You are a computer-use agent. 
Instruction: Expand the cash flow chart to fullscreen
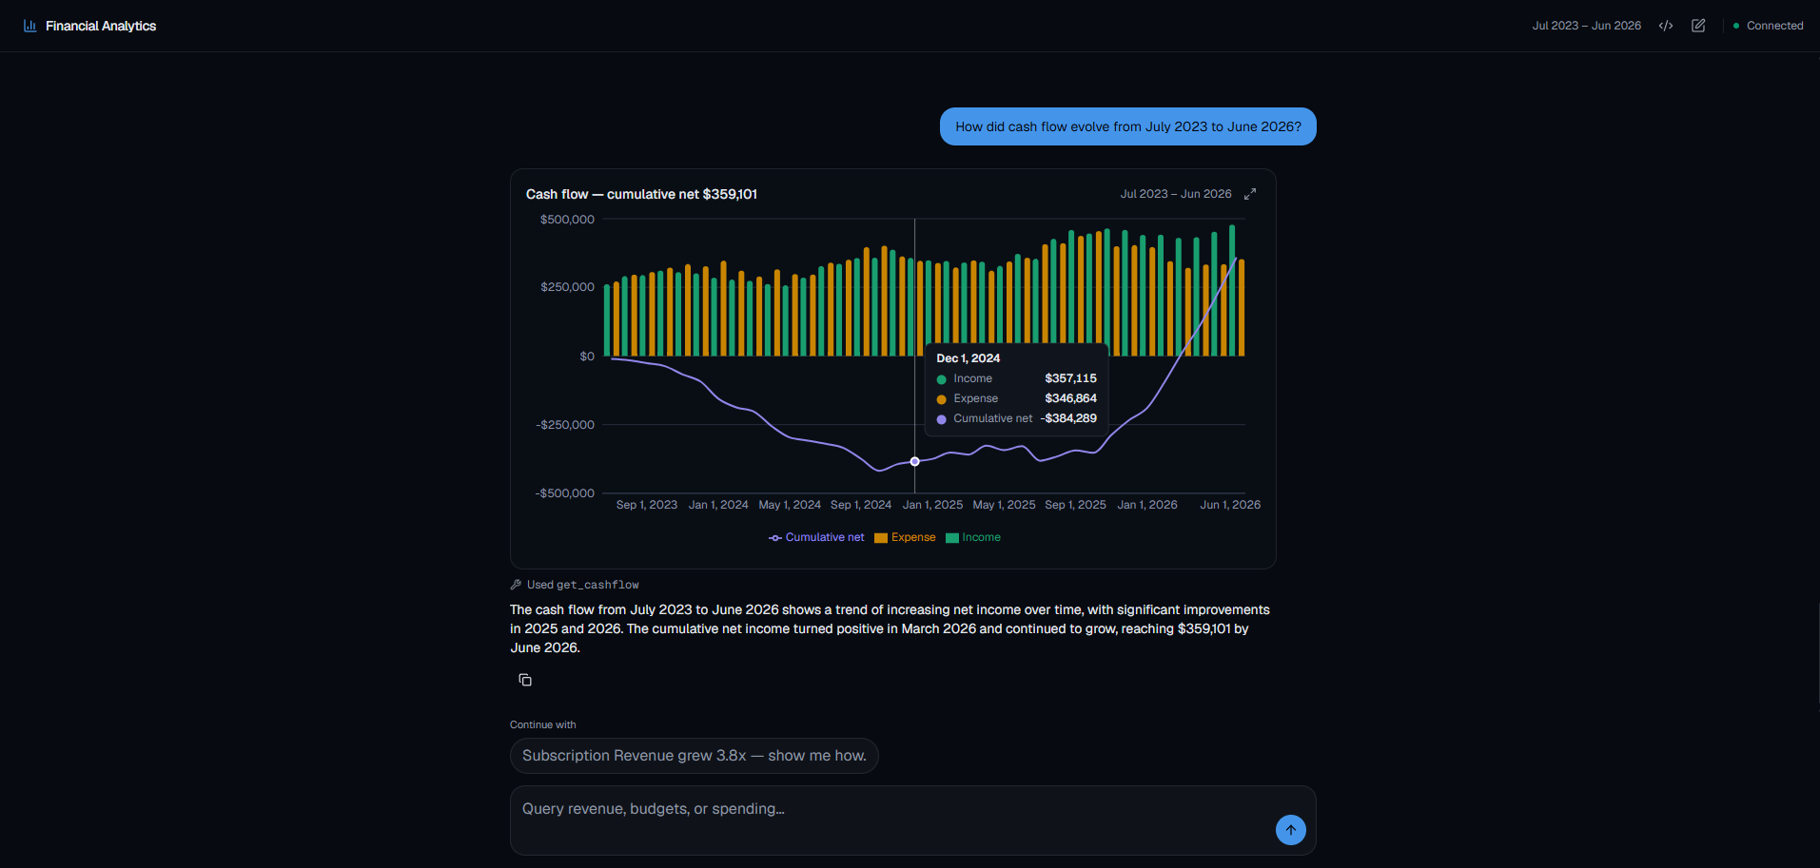point(1250,194)
